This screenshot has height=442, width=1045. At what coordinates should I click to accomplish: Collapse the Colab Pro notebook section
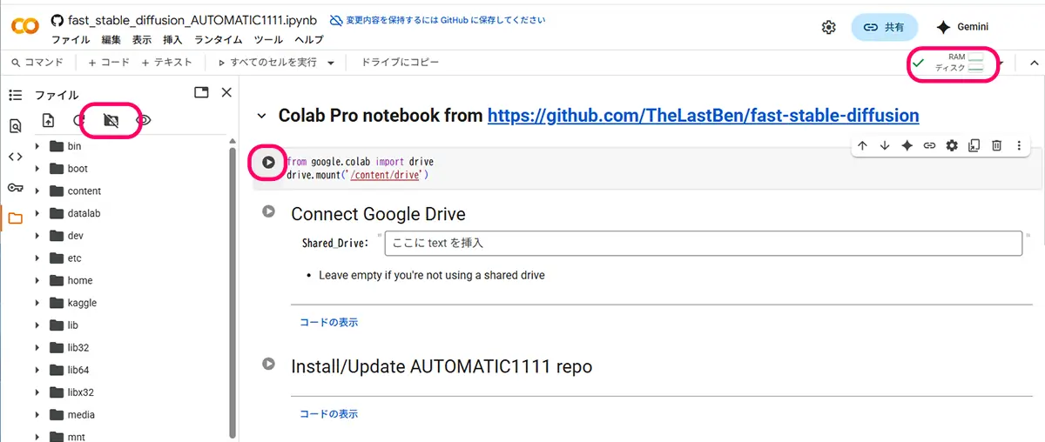coord(261,117)
